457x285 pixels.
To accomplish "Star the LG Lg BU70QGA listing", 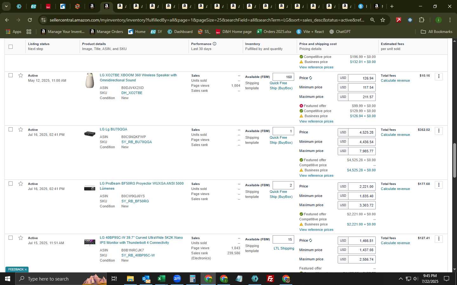I will coord(21,130).
